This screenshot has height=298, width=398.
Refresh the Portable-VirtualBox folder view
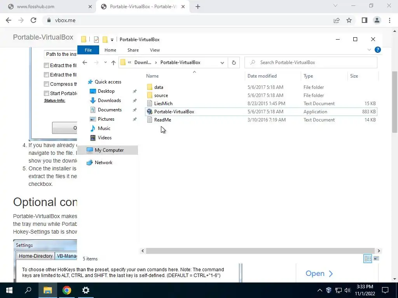pyautogui.click(x=234, y=62)
